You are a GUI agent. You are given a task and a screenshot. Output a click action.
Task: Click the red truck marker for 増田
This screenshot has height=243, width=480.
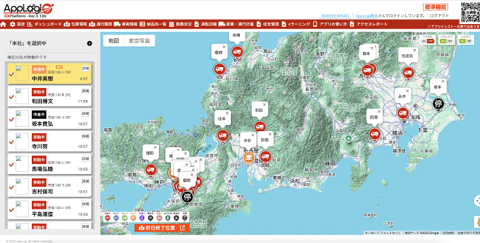tap(151, 170)
